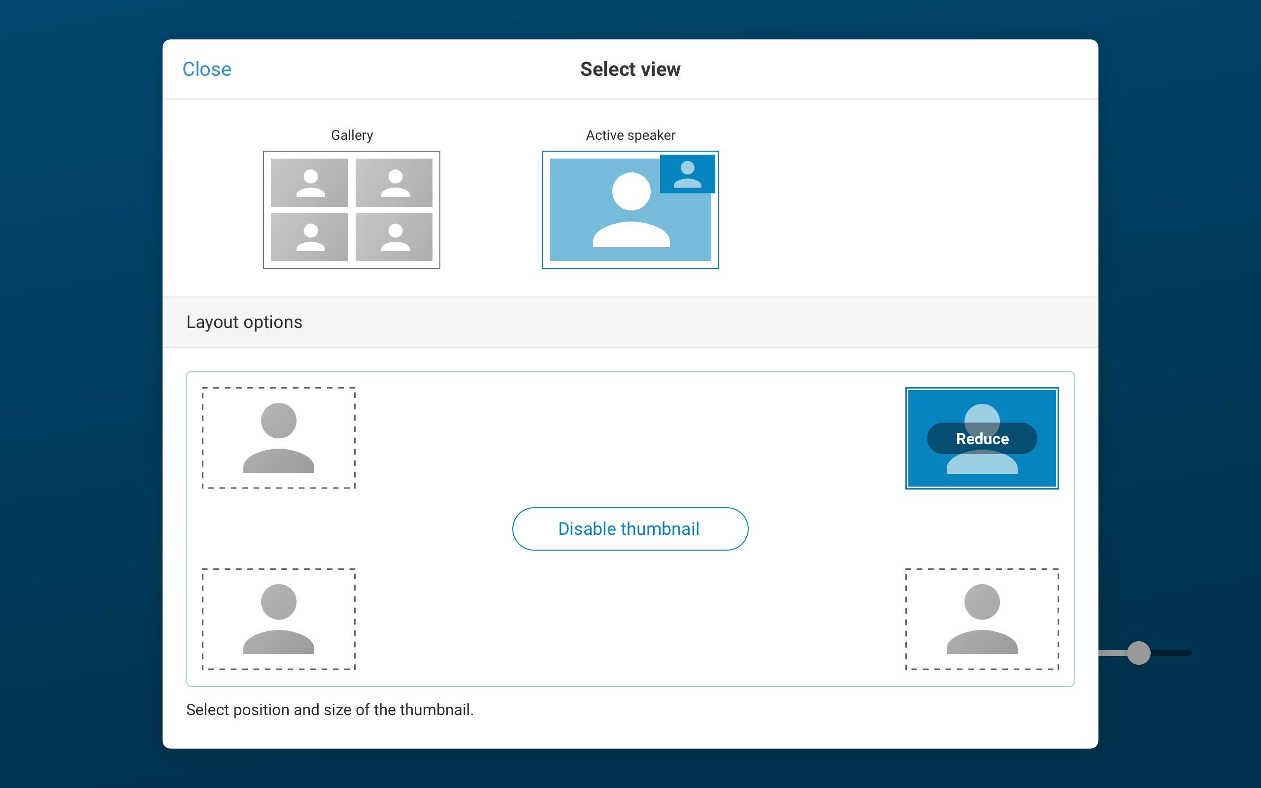This screenshot has width=1261, height=788.
Task: Click the Reduce thumbnail button
Action: [982, 438]
